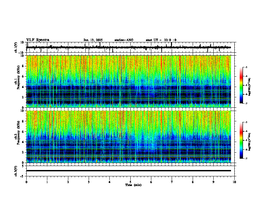264x204 pixels.
Task: Click the ch.1 voltage waveform trace
Action: [128, 47]
